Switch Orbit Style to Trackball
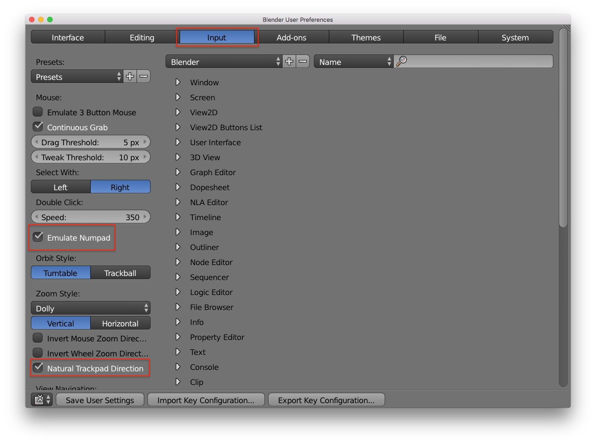 pos(120,272)
